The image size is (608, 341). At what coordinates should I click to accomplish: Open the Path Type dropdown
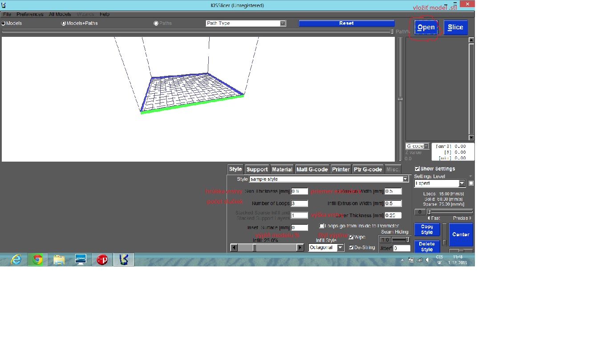(x=282, y=24)
